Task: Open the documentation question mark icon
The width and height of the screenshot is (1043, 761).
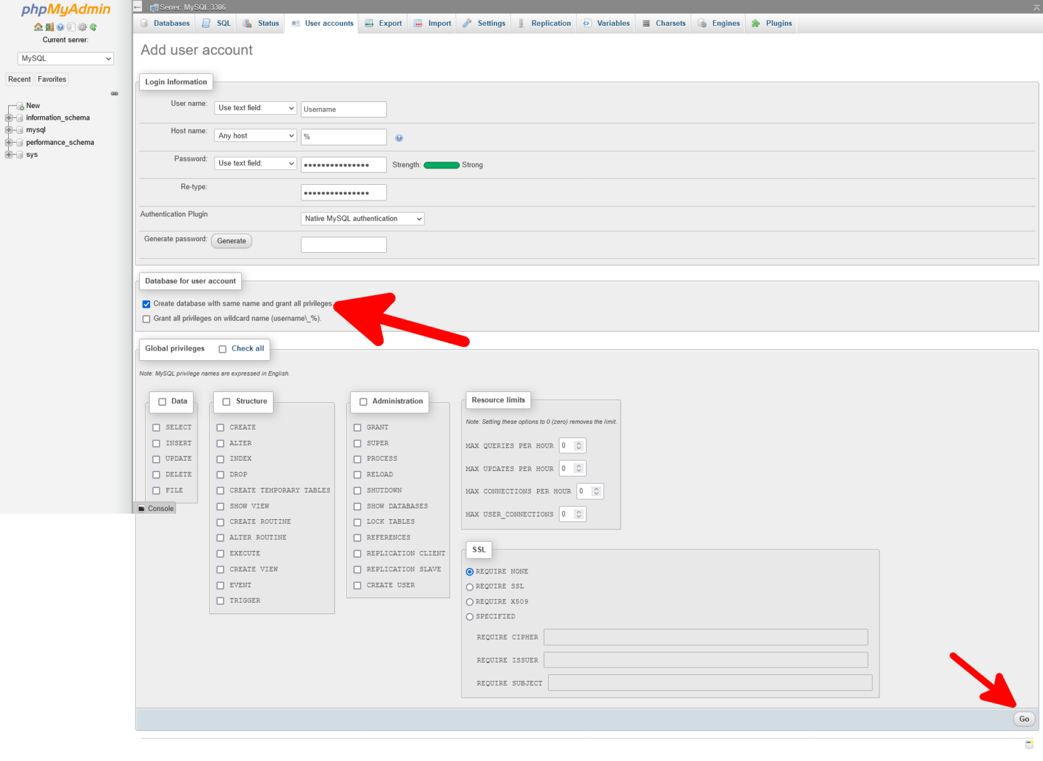Action: [x=60, y=27]
